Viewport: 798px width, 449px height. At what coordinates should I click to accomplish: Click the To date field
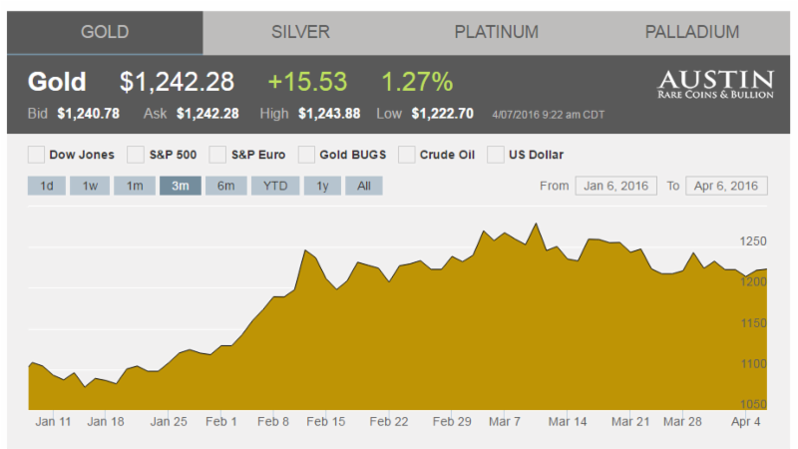pyautogui.click(x=726, y=186)
